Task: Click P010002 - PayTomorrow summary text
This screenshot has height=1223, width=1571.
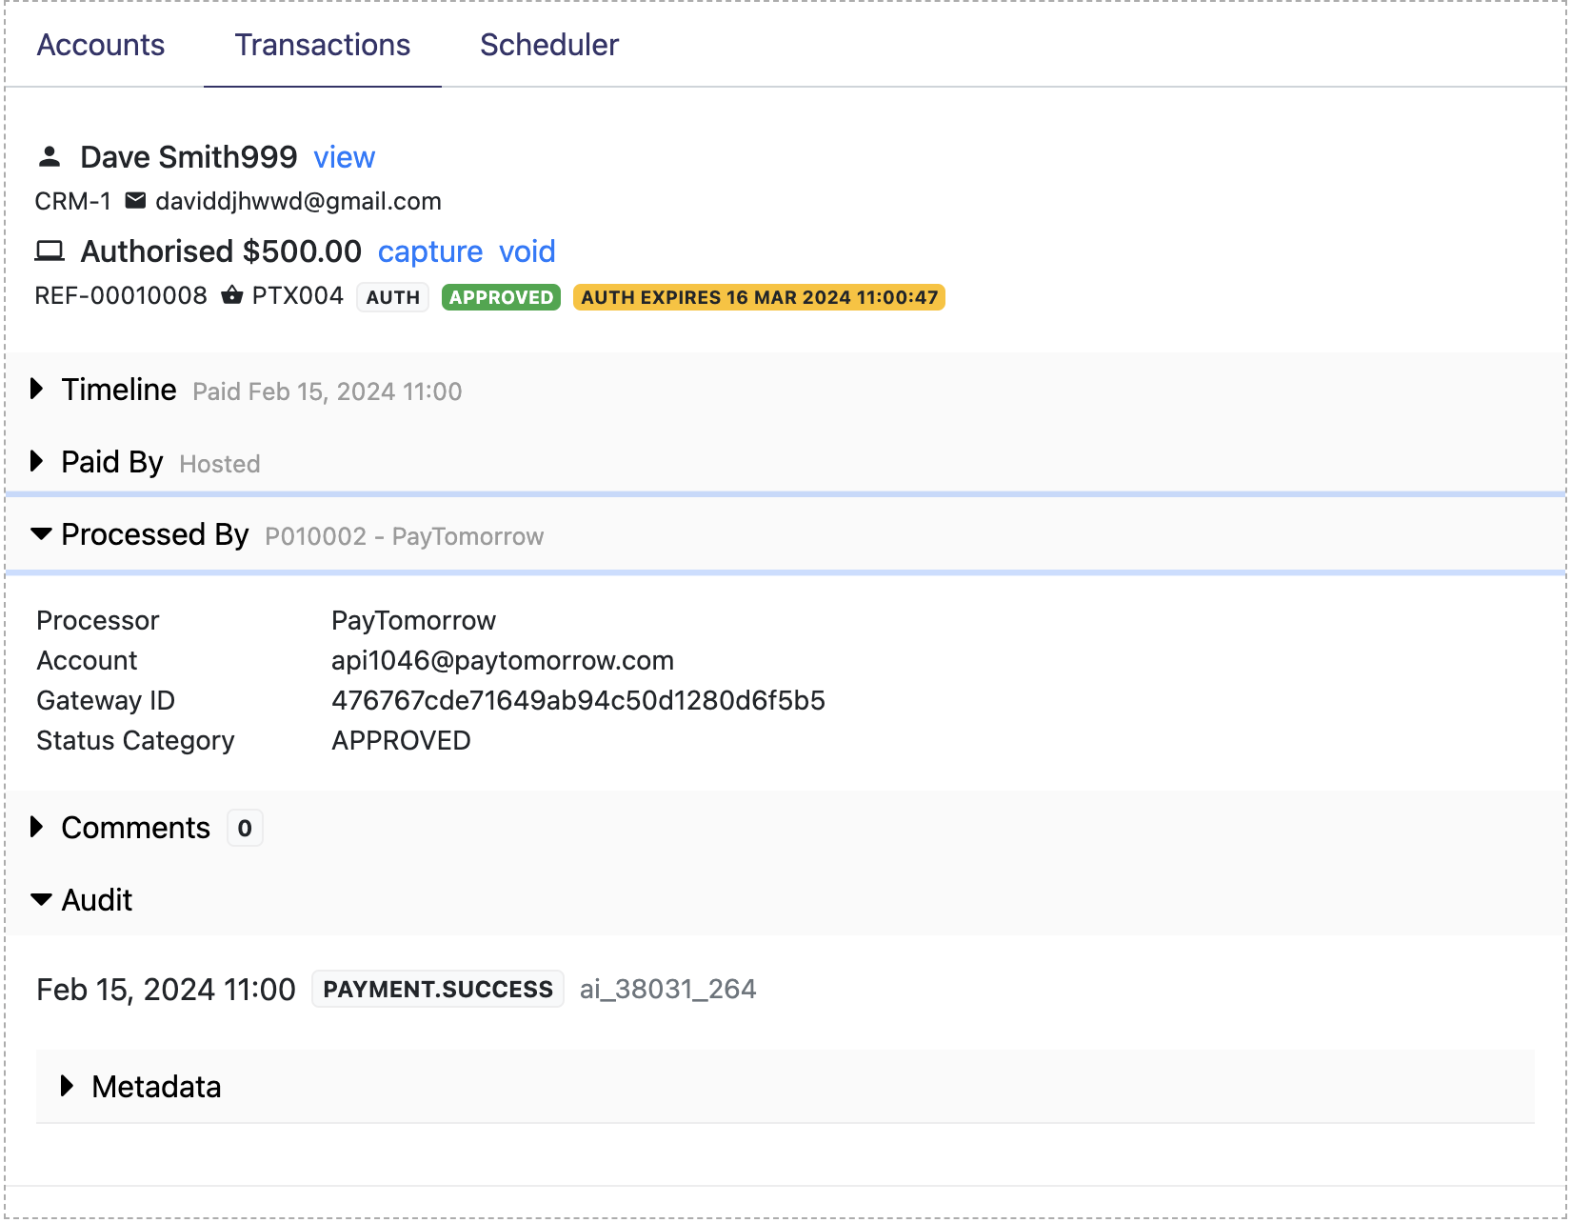Action: coord(405,536)
